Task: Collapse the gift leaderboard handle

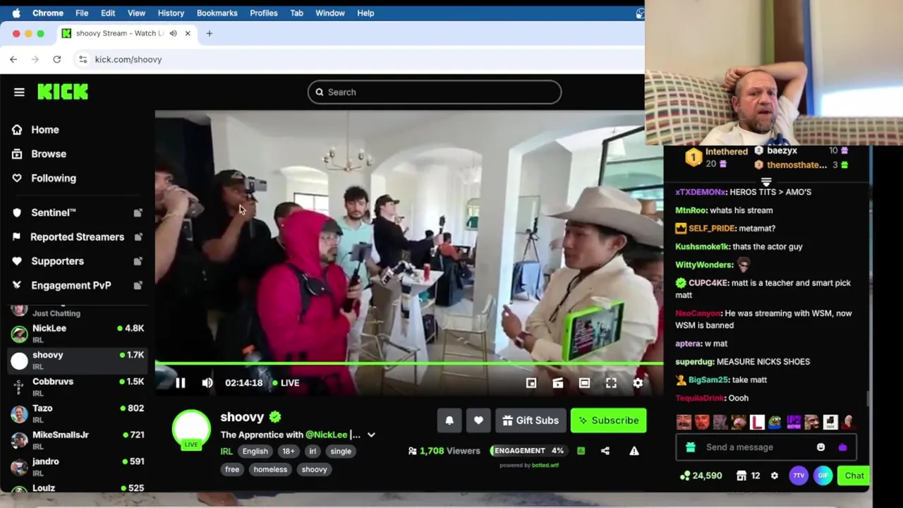Action: pyautogui.click(x=766, y=181)
